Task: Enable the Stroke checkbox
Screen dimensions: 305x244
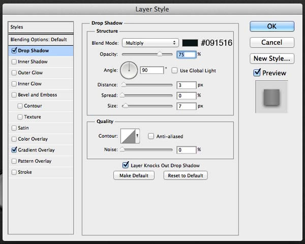Action: point(14,172)
